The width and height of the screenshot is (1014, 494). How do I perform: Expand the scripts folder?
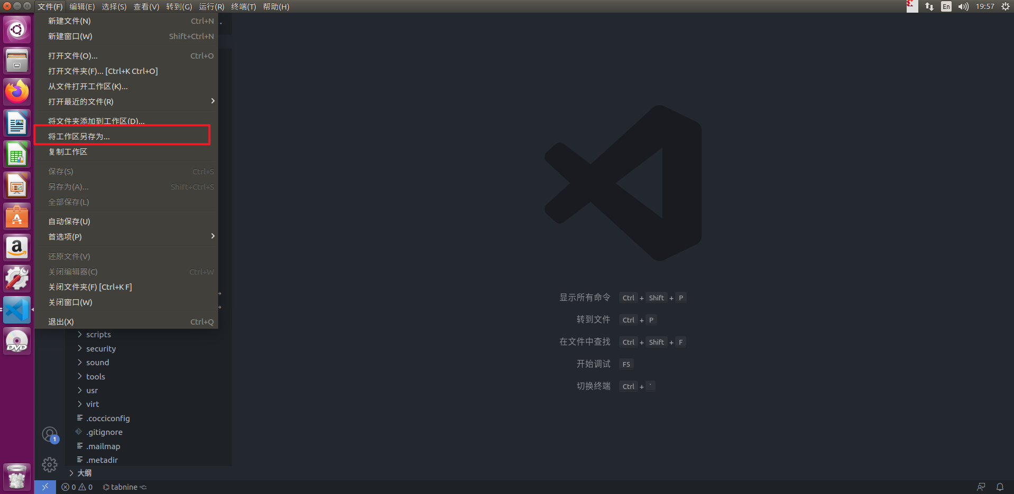[98, 335]
